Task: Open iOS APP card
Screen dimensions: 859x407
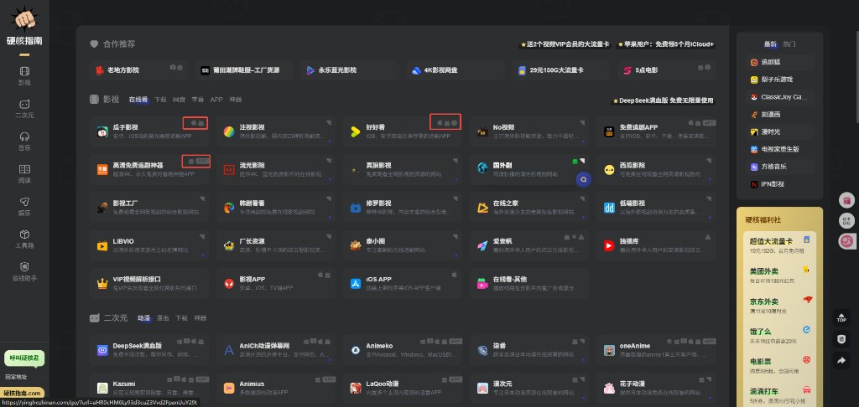Action: pos(403,283)
